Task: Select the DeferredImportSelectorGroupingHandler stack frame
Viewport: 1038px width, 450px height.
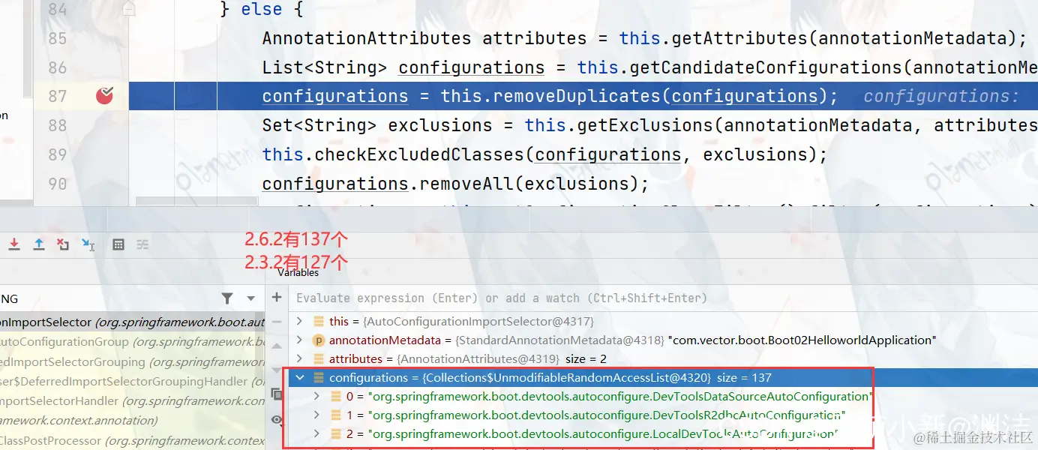Action: tap(133, 381)
